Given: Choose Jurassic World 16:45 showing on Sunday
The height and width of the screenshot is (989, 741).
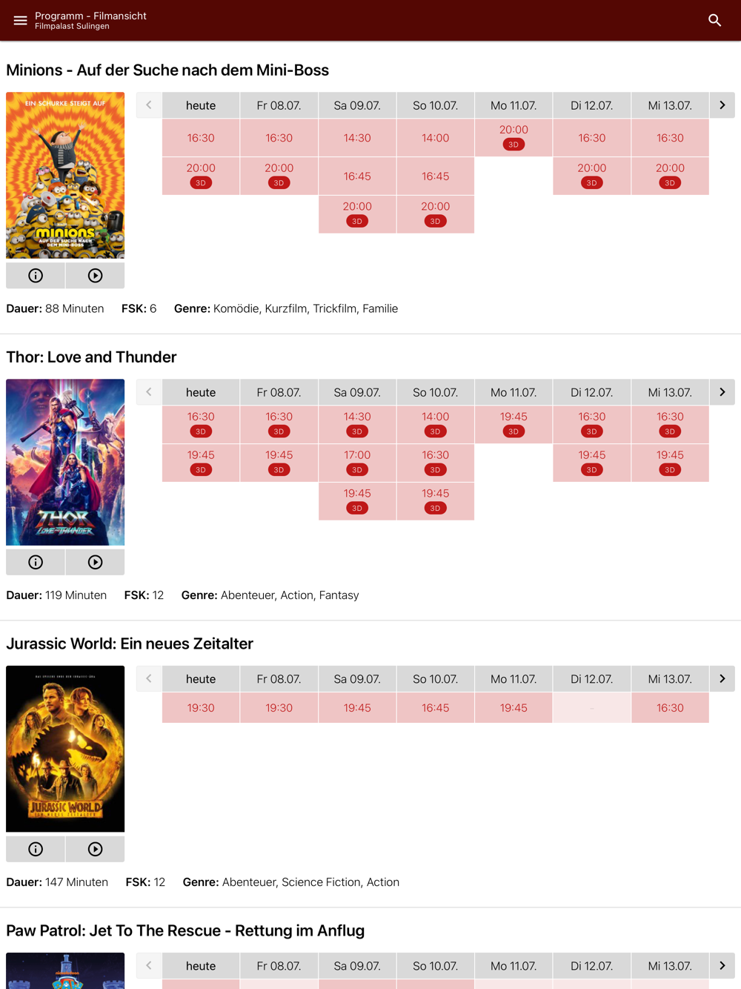Looking at the screenshot, I should (x=435, y=708).
